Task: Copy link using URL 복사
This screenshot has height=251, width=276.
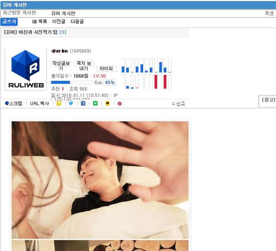Action: tap(40, 104)
